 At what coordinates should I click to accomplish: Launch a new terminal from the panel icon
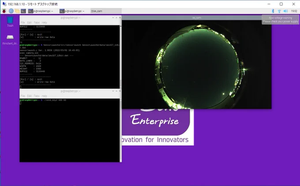coord(23,11)
